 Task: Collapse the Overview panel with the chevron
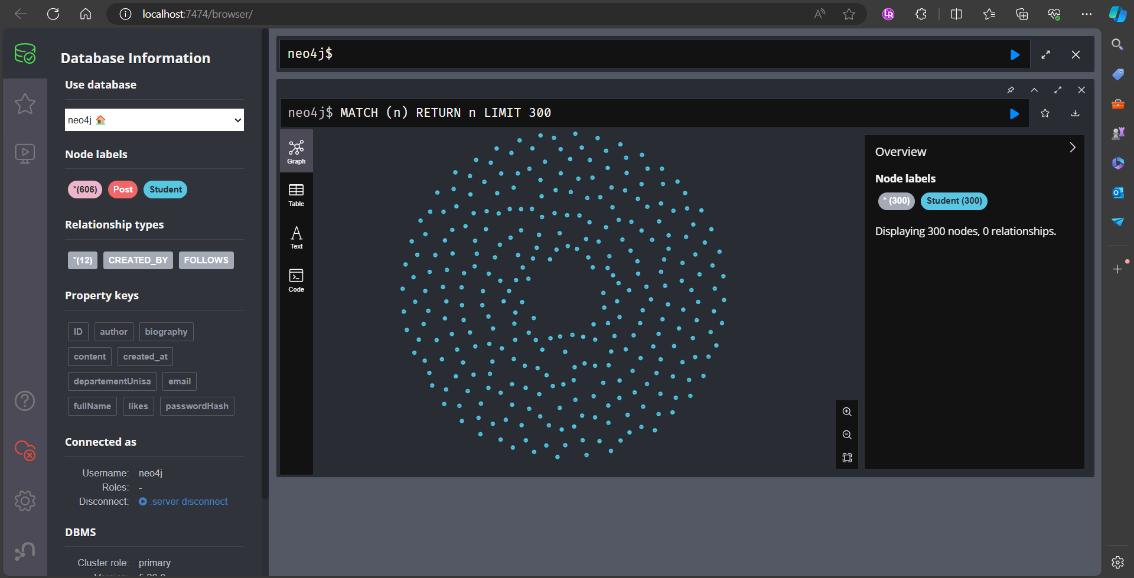coord(1073,148)
